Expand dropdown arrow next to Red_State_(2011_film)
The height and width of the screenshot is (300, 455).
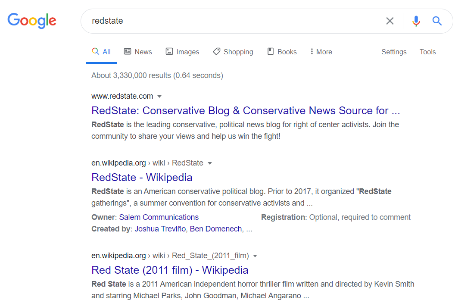click(255, 256)
